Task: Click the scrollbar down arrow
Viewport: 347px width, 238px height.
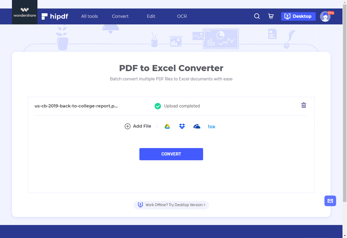Action: (x=345, y=236)
